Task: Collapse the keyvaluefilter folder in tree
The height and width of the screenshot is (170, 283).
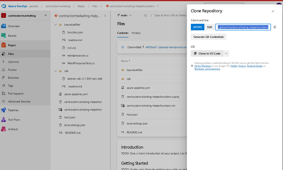Action: [x=56, y=25]
